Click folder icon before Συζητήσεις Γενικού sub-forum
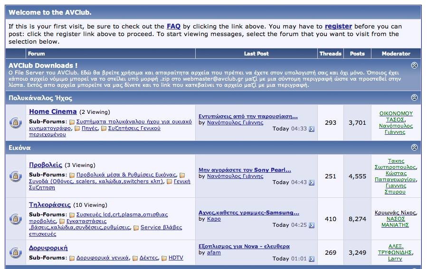 point(104,129)
